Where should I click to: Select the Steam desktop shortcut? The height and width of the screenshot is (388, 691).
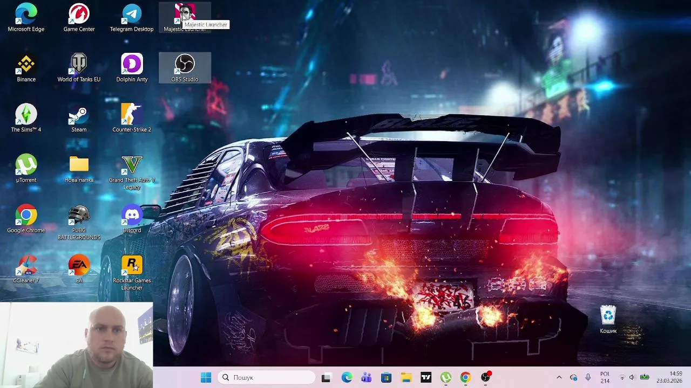tap(79, 118)
